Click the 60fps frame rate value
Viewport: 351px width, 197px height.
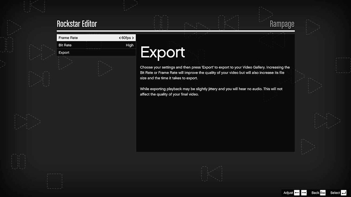126,38
